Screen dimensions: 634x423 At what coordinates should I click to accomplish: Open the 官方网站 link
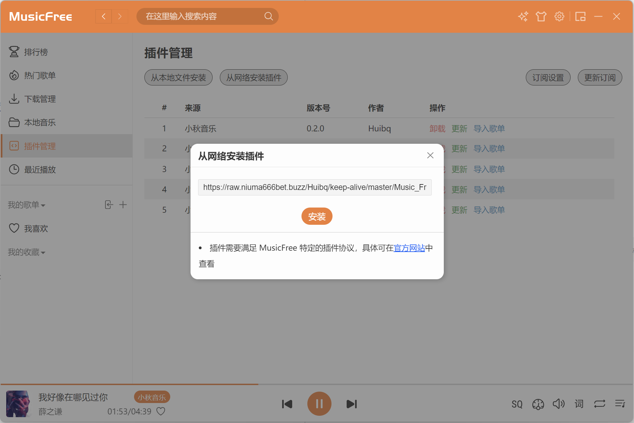[409, 248]
